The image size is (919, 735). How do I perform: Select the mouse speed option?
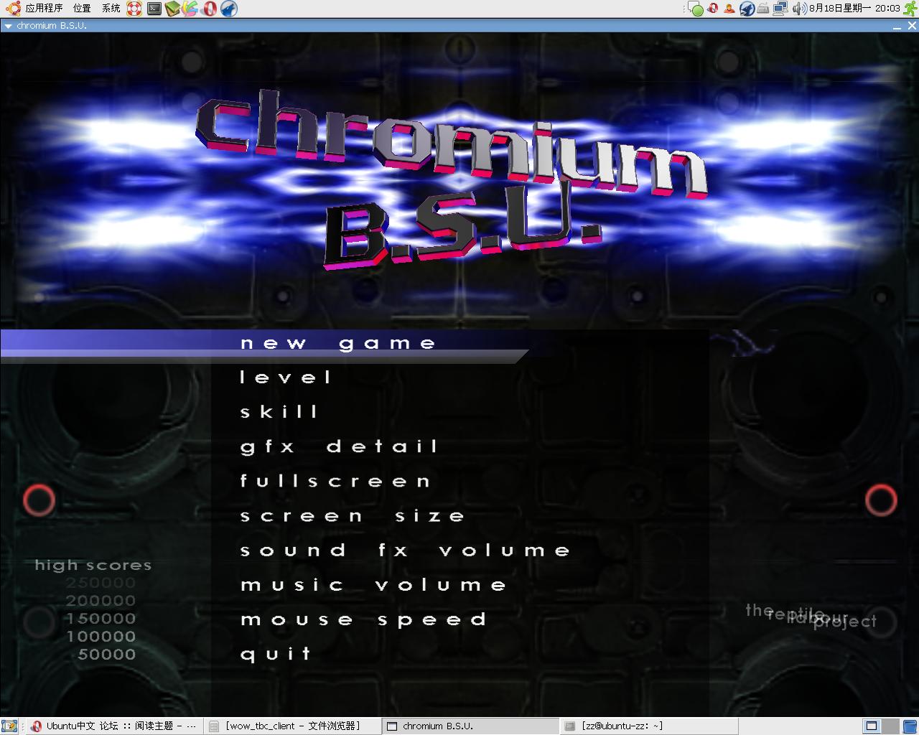click(363, 620)
